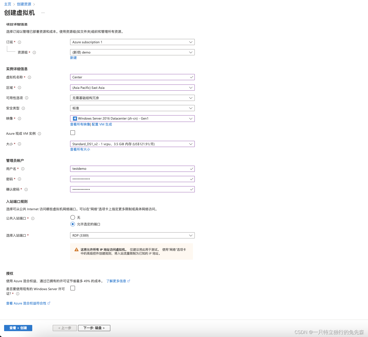The height and width of the screenshot is (337, 368).
Task: Go to 创建资源 breadcrumb
Action: click(x=24, y=4)
